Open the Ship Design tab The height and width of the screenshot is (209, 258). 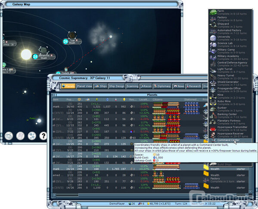[x=117, y=86]
